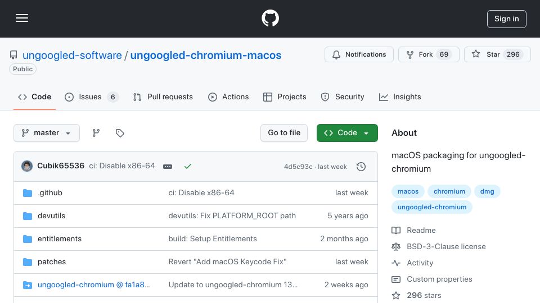Open the Security tab

[343, 97]
